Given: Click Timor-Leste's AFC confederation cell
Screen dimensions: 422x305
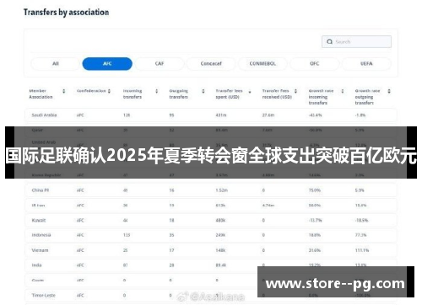Looking at the screenshot, I should tap(80, 296).
